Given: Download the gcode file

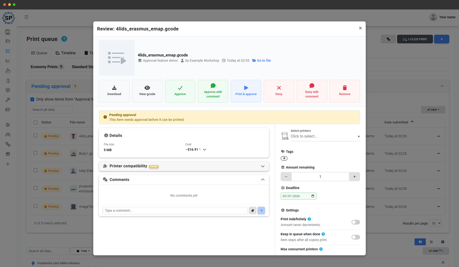Looking at the screenshot, I should [x=114, y=91].
